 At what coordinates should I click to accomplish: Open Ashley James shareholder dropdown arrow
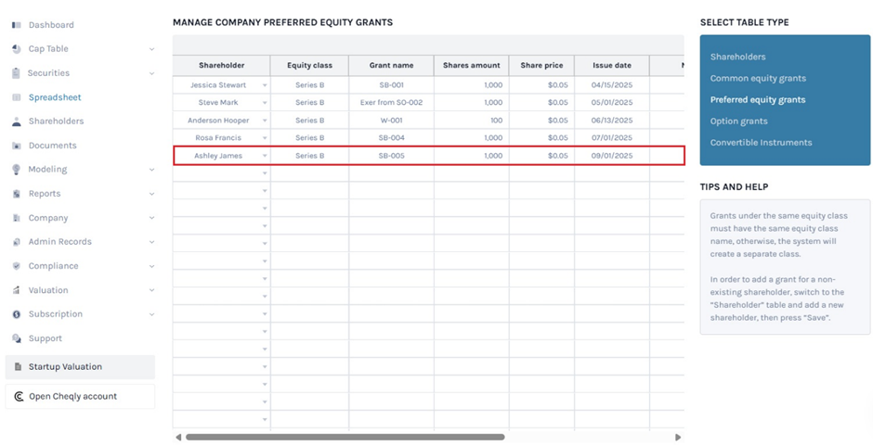click(265, 156)
